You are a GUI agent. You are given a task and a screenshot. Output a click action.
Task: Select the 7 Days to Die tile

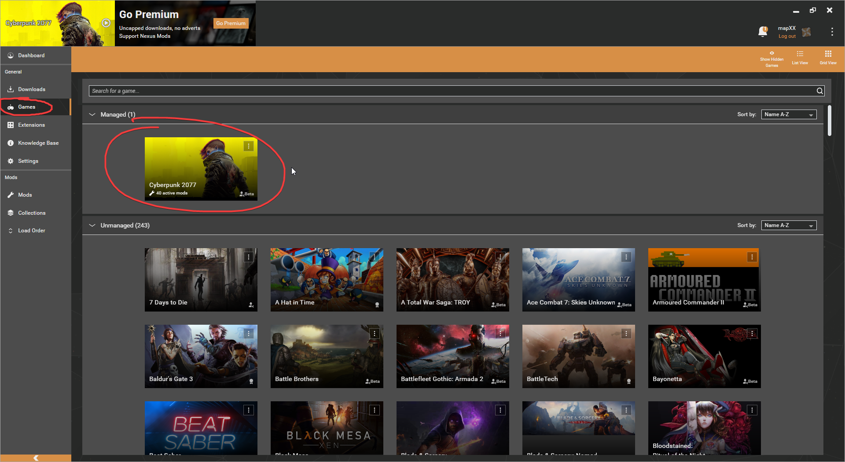click(201, 280)
